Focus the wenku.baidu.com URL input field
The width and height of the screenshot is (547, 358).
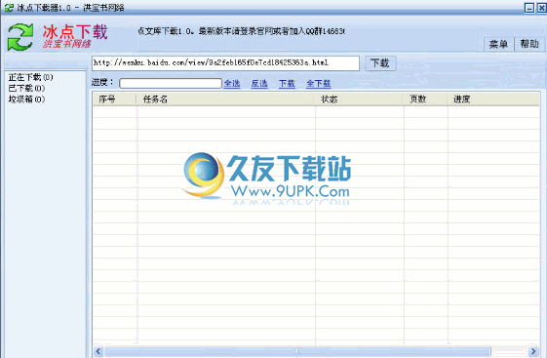(225, 63)
